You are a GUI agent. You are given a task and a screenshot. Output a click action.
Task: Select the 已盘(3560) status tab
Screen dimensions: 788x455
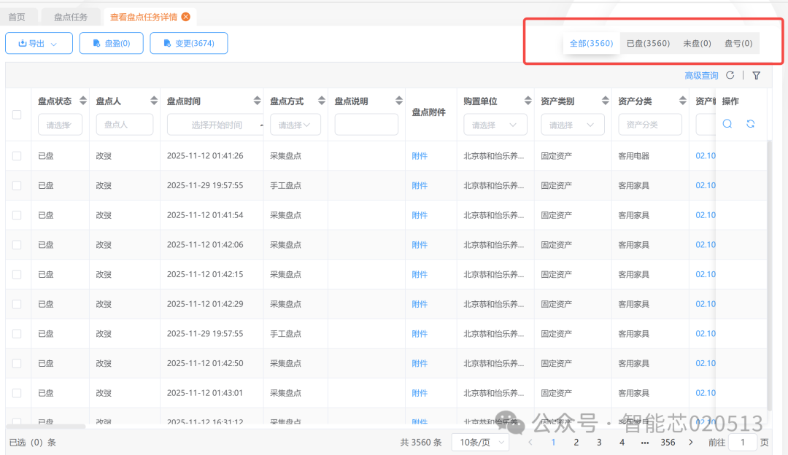(648, 43)
